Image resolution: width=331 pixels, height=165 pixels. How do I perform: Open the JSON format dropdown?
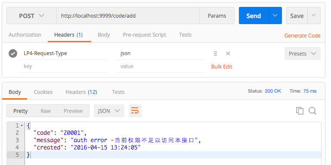click(109, 111)
